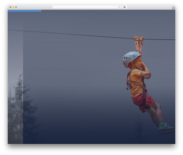This screenshot has width=183, height=155.
Task: Click the browser address bar
Action: click(87, 7)
